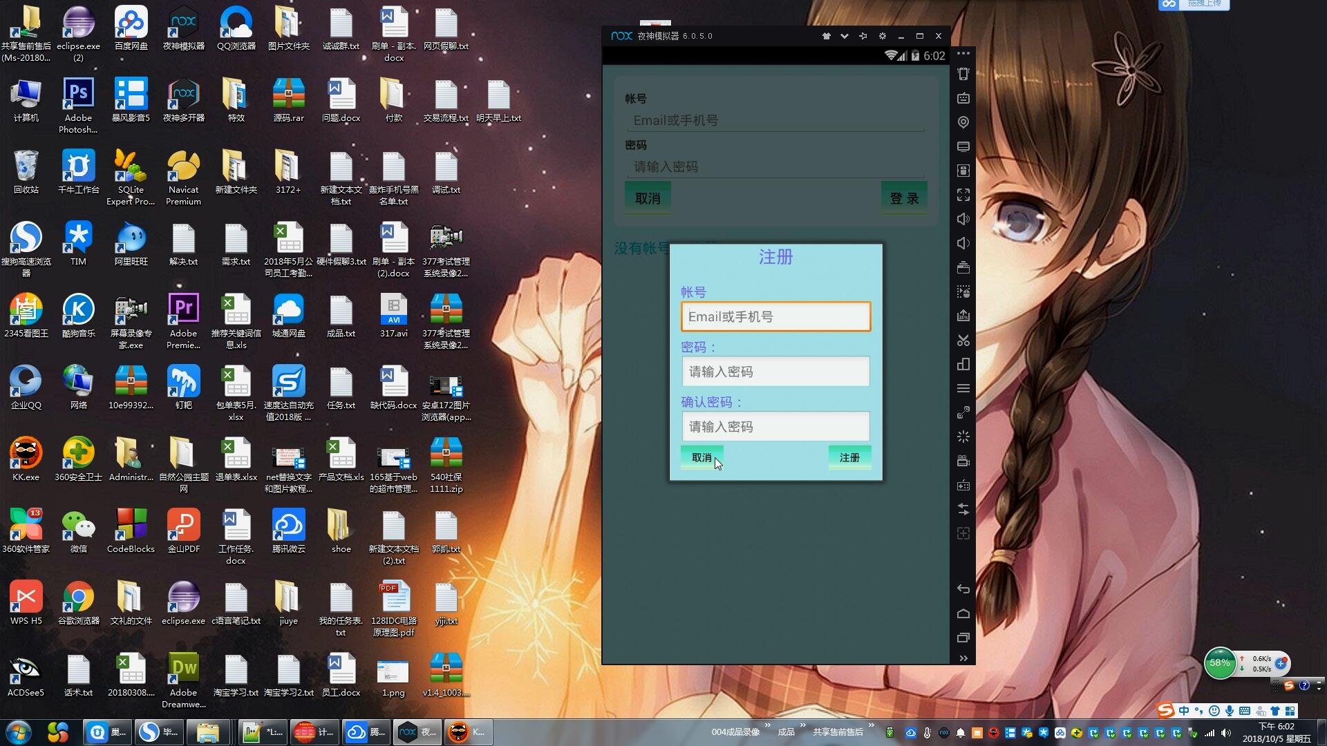
Task: Switch to Nox 夜神 taskbar item
Action: pyautogui.click(x=418, y=732)
